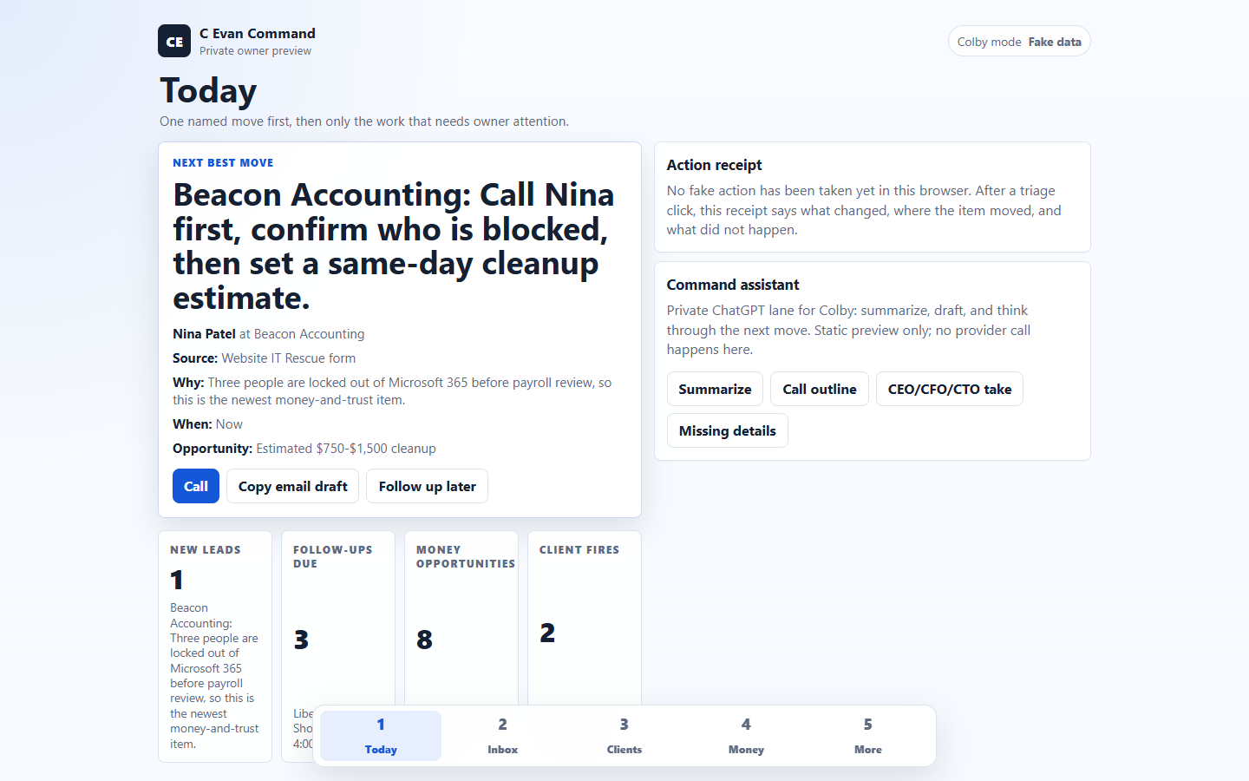The image size is (1249, 781).
Task: Click the Nina Patel contact name
Action: (x=204, y=334)
